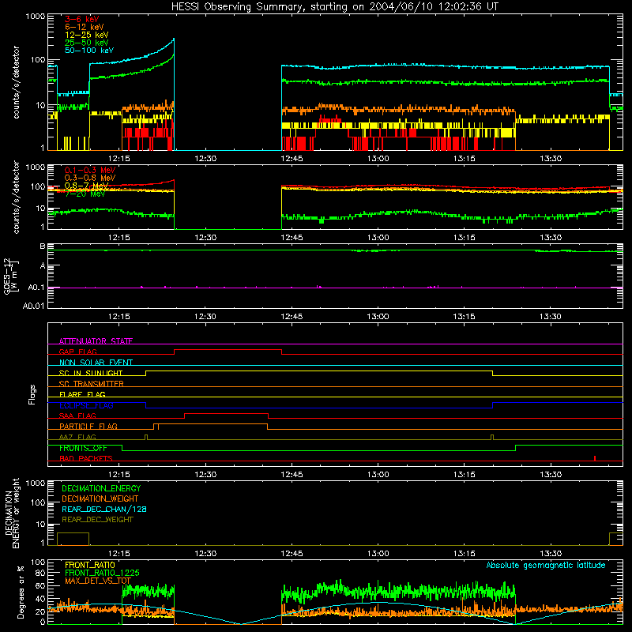Pick the ECLIPSE_FLAG label
Screen dimensions: 632x632
86,405
